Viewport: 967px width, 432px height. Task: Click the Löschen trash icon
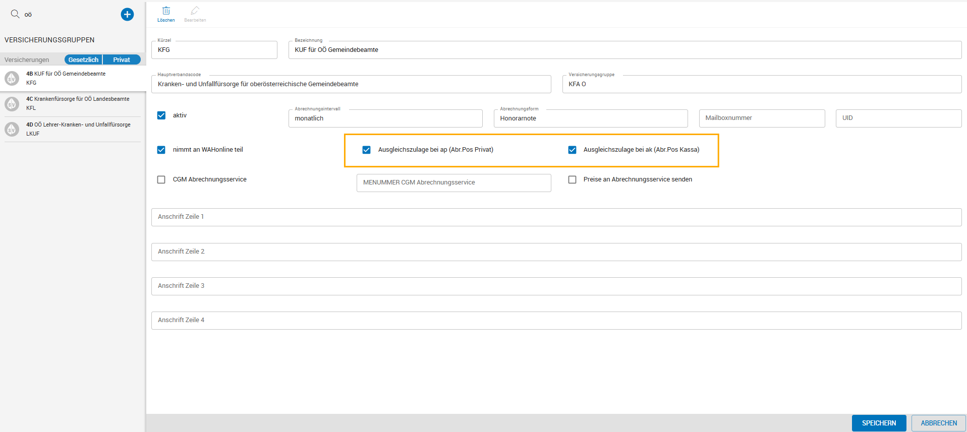(x=166, y=11)
